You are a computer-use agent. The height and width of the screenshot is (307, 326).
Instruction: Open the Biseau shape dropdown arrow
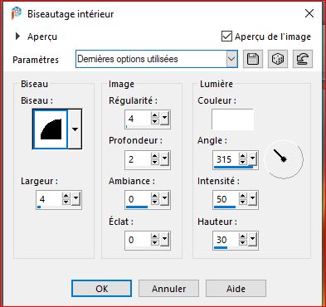coord(75,129)
